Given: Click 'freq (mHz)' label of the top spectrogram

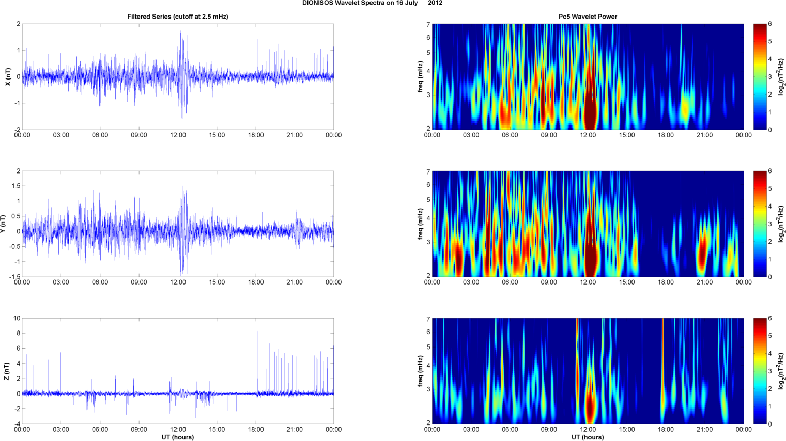Looking at the screenshot, I should click(x=420, y=76).
